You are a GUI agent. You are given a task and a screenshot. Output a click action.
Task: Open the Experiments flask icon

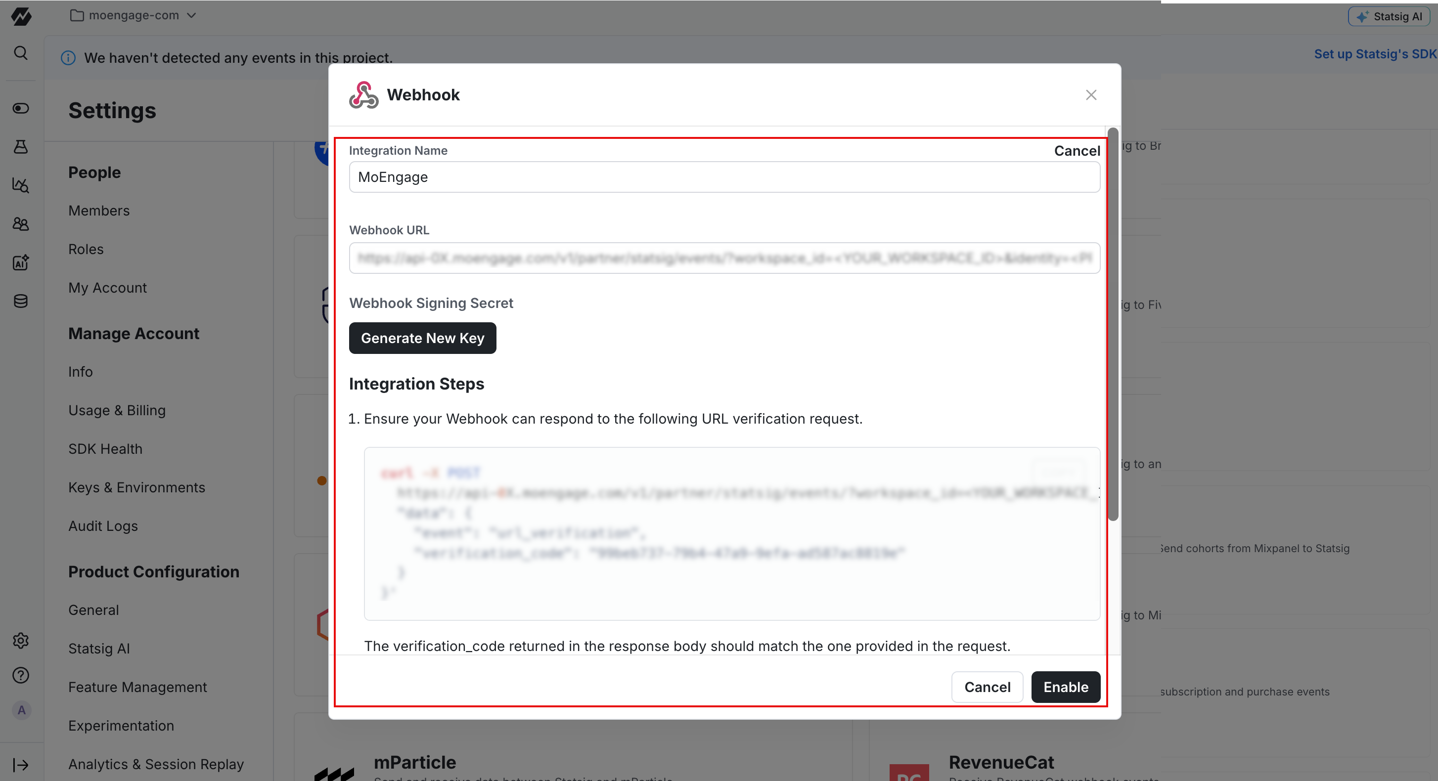21,147
